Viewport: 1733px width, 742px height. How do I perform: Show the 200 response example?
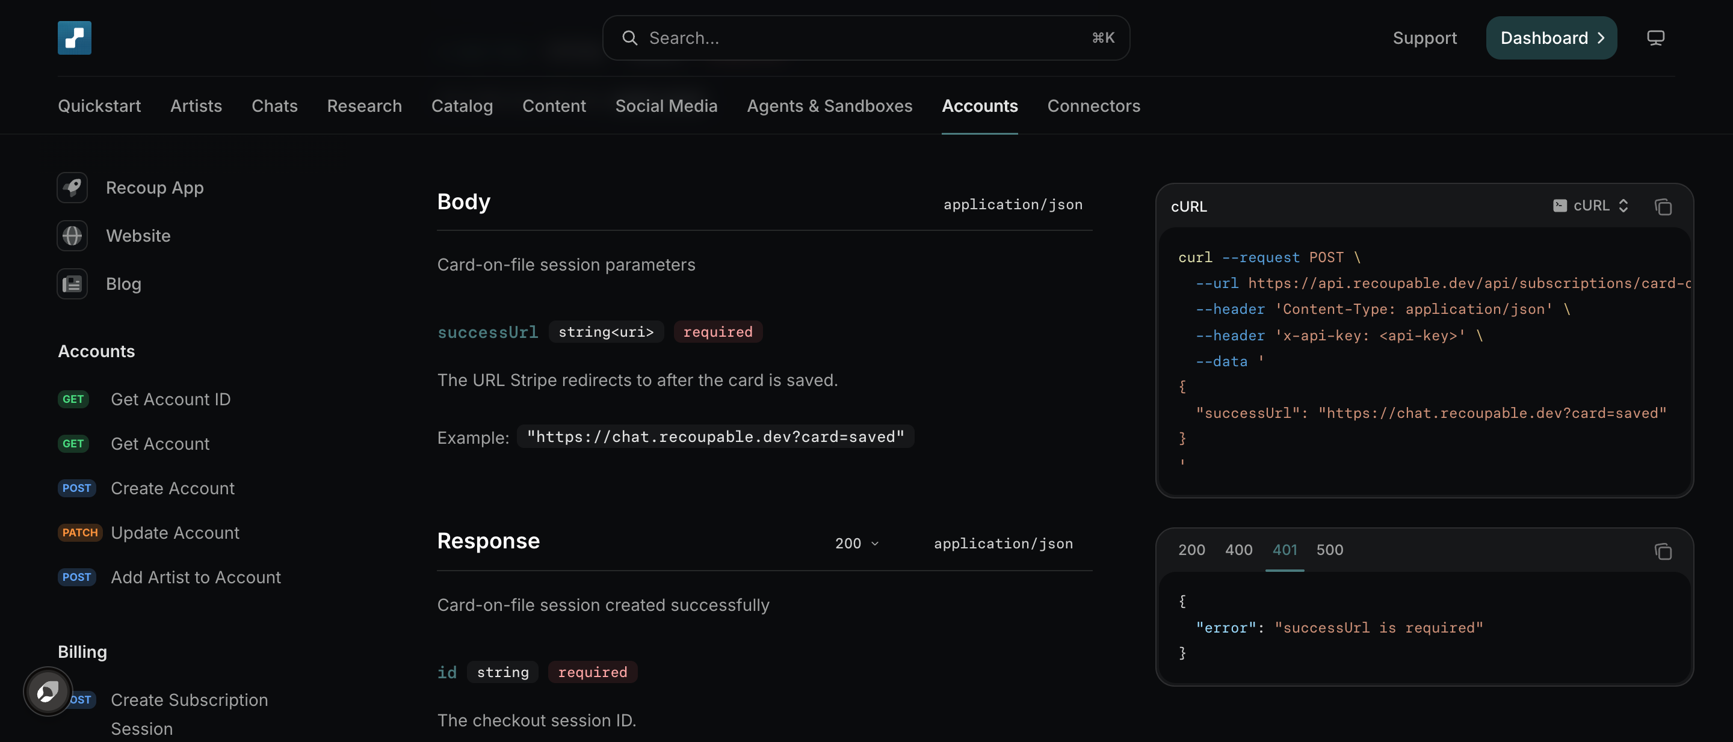point(1191,550)
